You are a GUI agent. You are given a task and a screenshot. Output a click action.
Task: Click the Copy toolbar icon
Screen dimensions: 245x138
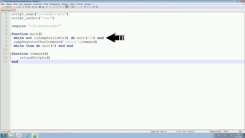click(26, 7)
